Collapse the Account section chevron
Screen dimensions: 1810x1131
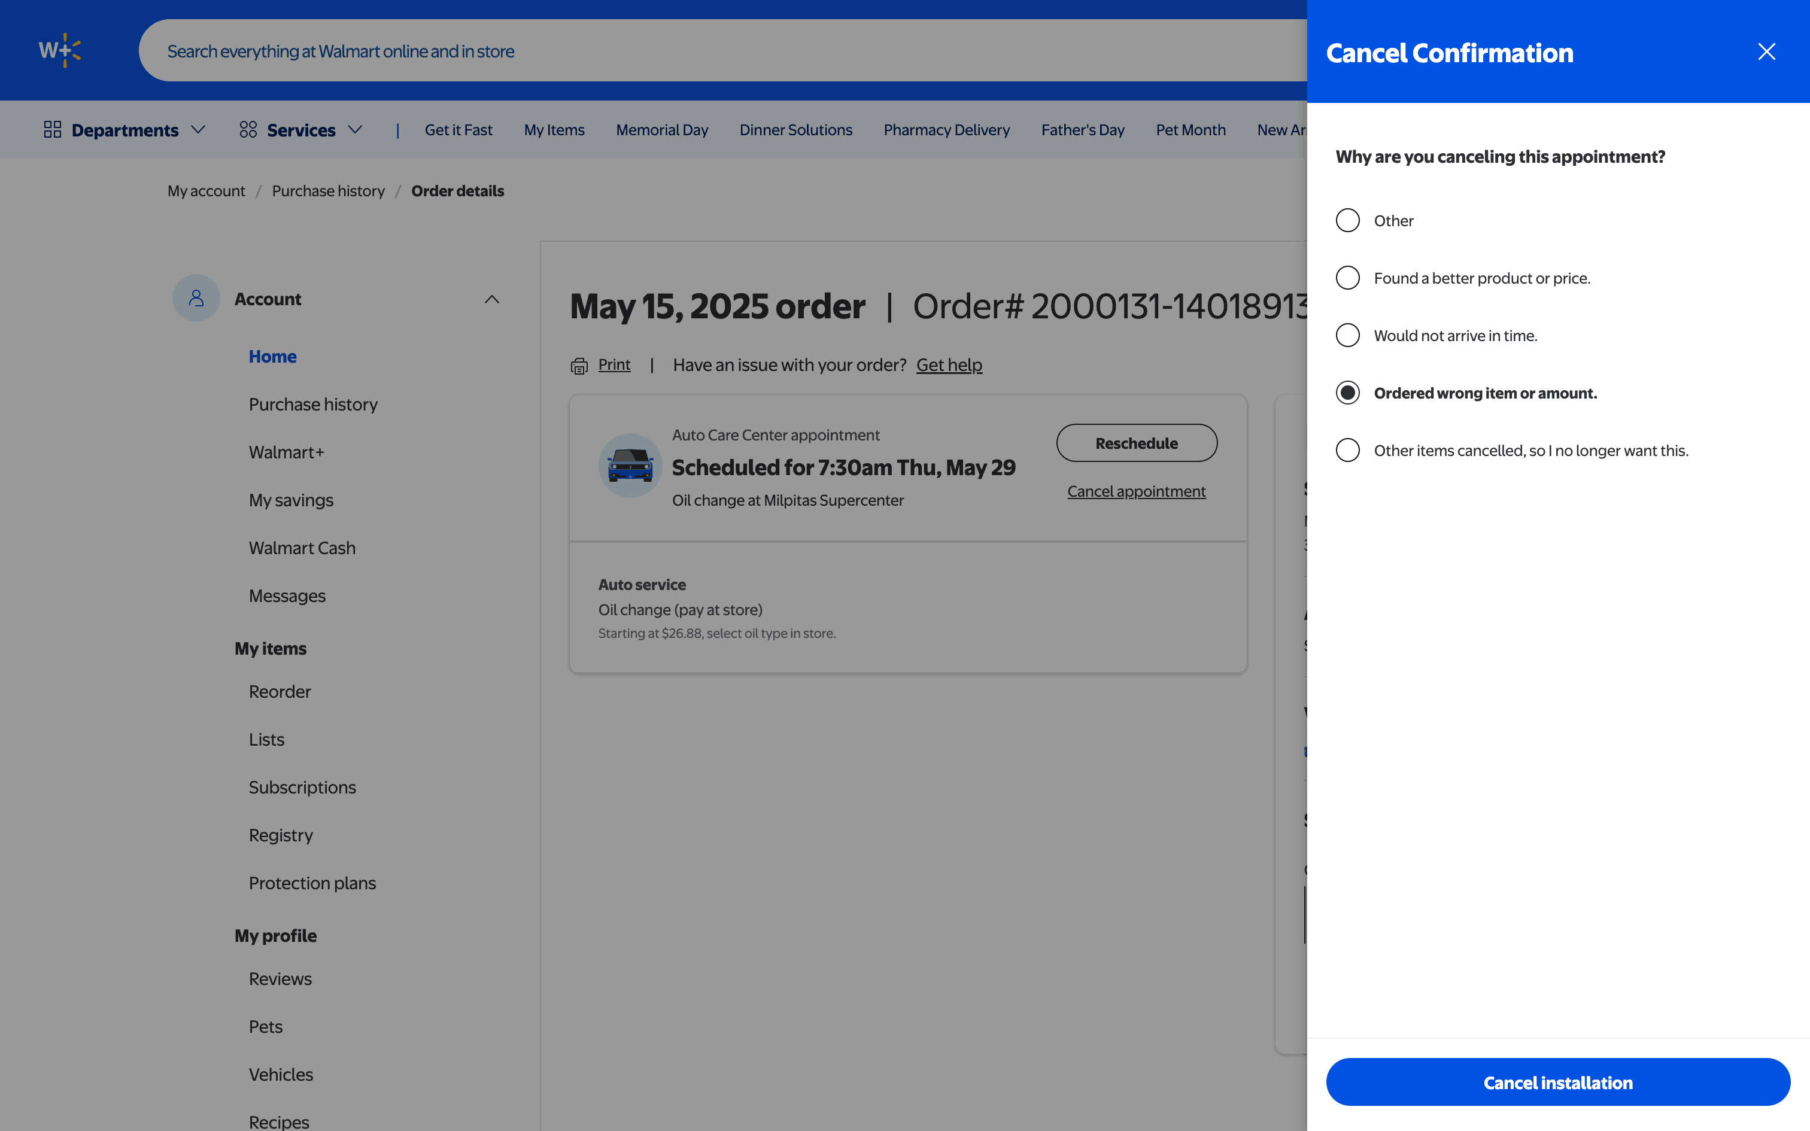[491, 299]
